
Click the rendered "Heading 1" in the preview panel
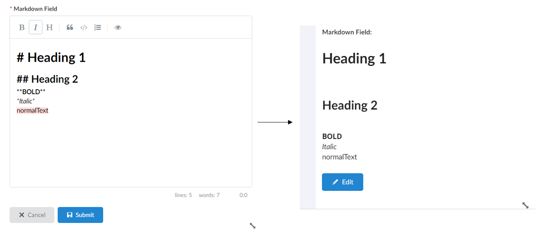coord(354,59)
